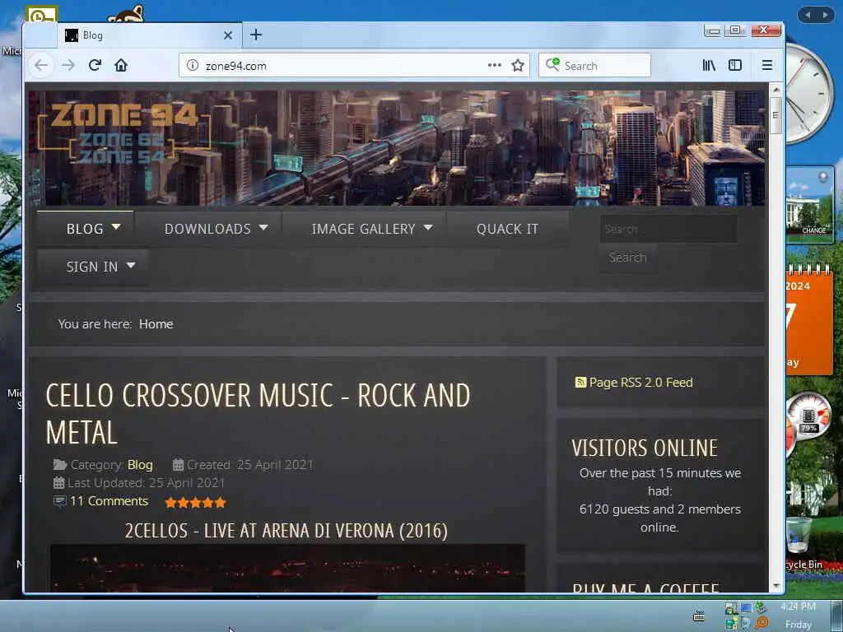
Task: Click the VISITORS ONLINE heading
Action: 644,448
